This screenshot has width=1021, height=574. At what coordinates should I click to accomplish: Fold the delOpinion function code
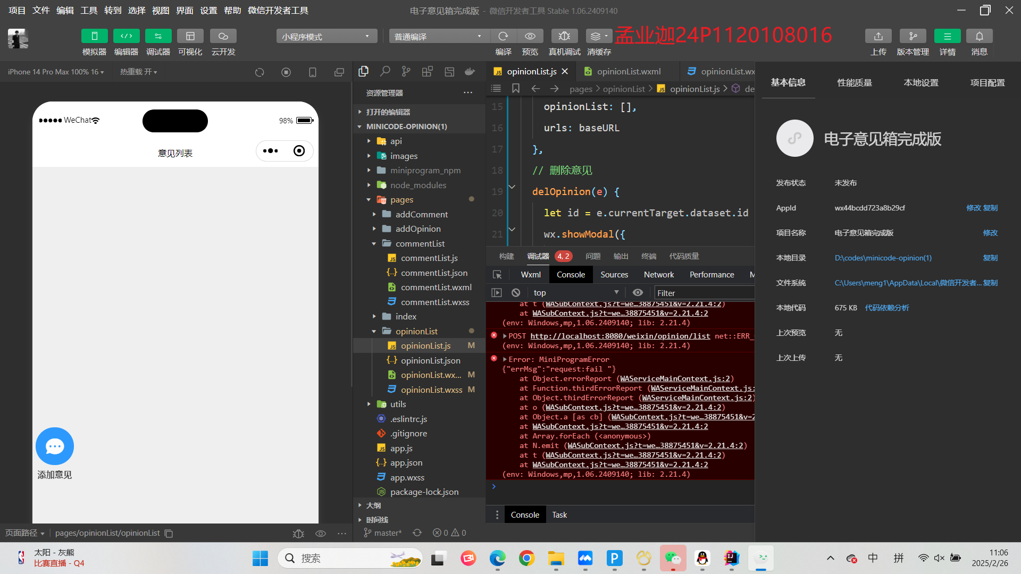click(x=512, y=187)
